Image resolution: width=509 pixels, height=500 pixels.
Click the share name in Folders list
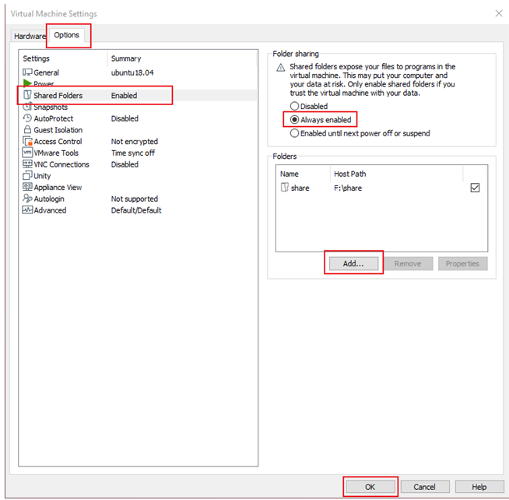(x=300, y=188)
